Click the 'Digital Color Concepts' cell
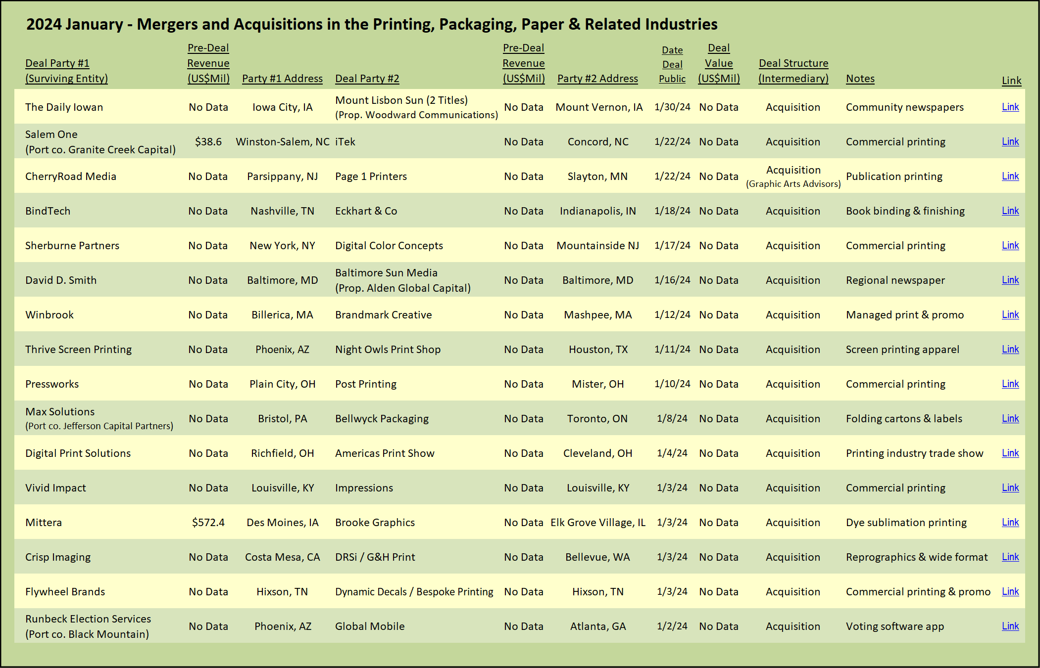Image resolution: width=1040 pixels, height=668 pixels. (389, 246)
